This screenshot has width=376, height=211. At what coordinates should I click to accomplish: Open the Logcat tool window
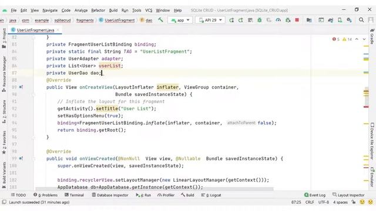click(x=211, y=195)
